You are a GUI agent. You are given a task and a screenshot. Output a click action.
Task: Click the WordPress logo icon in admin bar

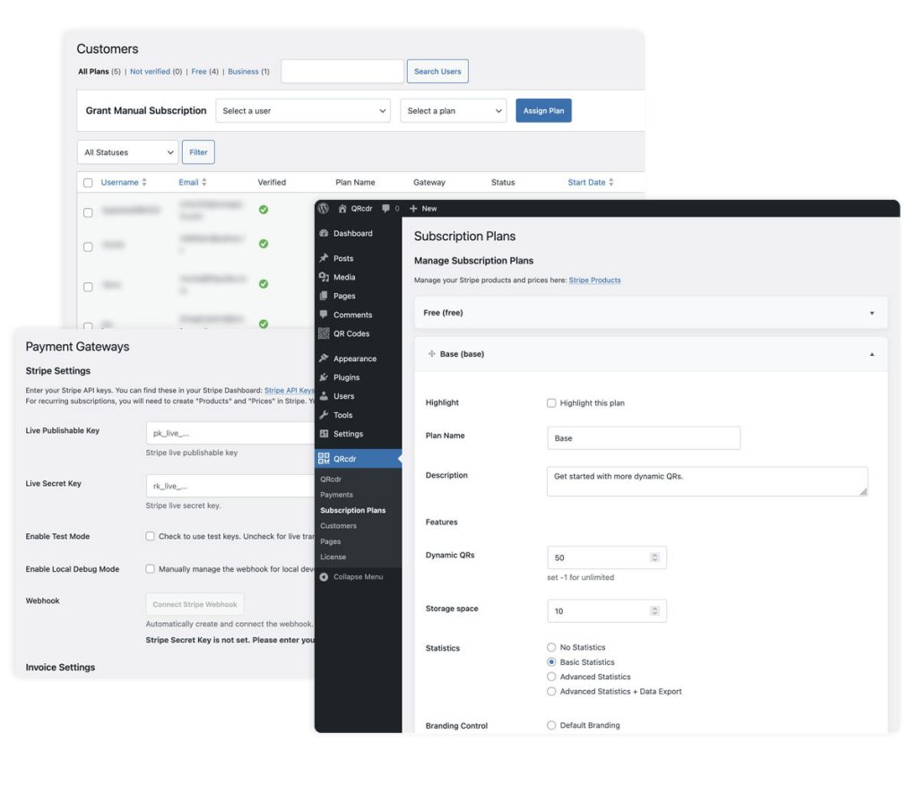click(323, 208)
